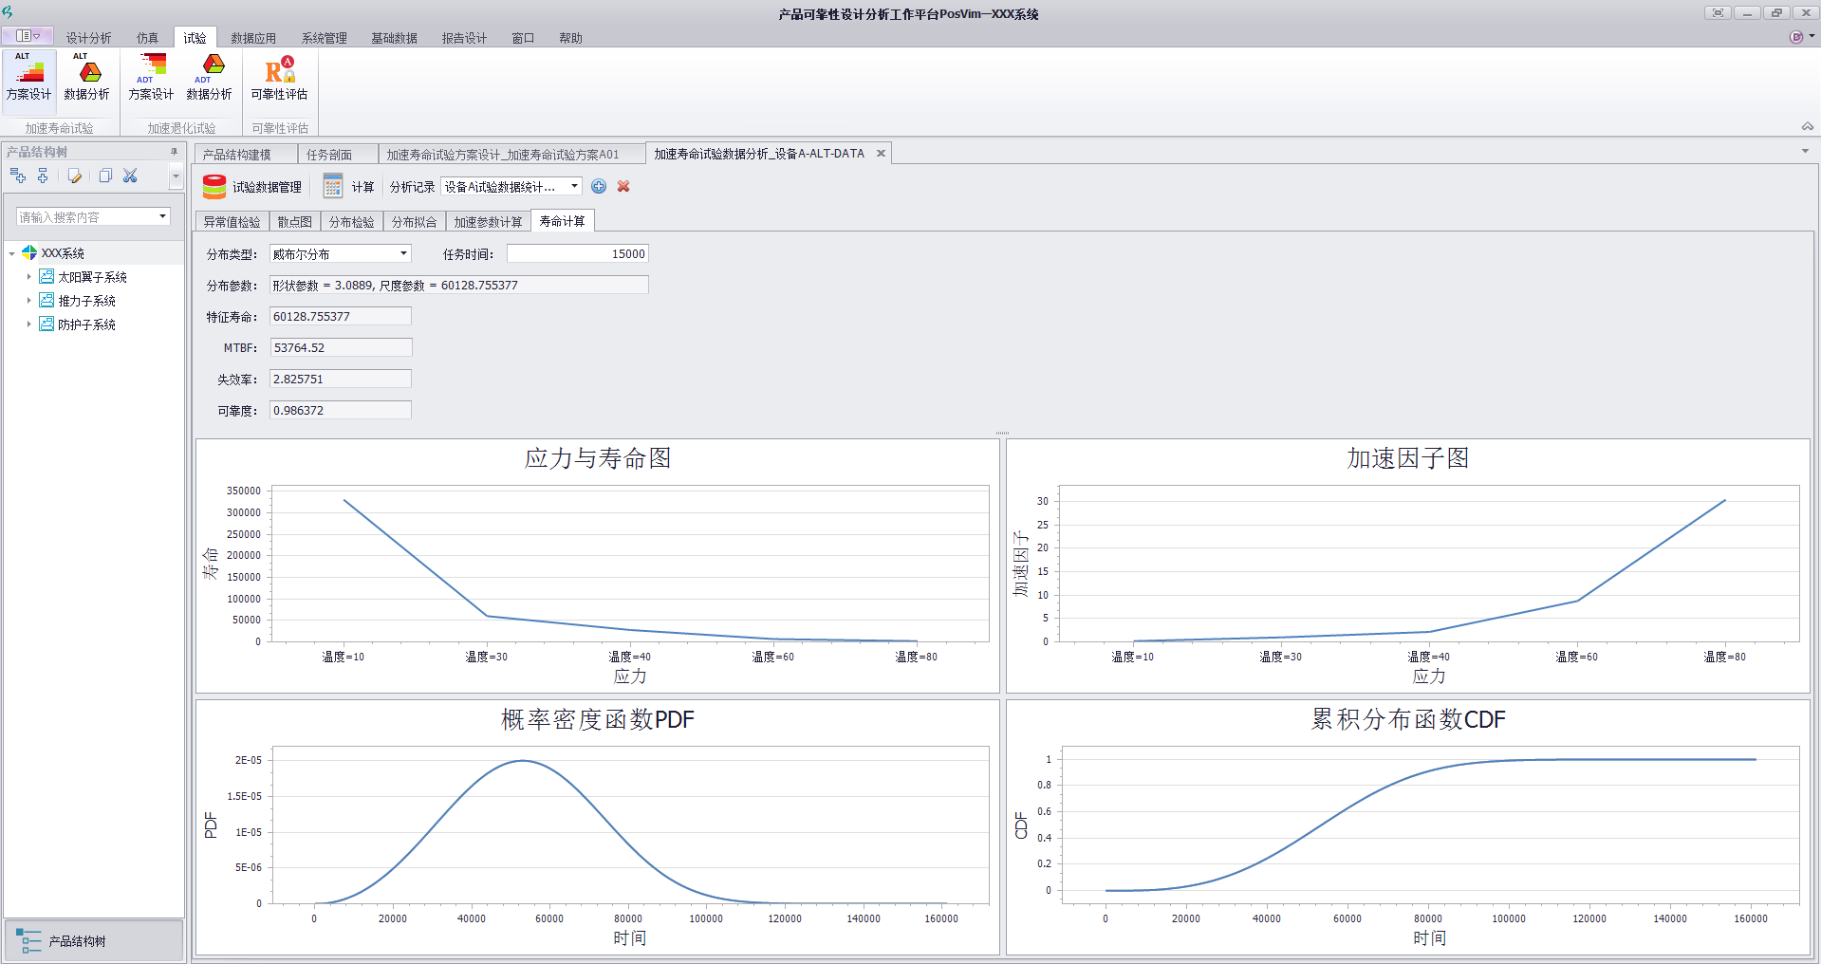Viewport: 1821px width, 964px height.
Task: Collapse the XXX系统 root node
Action: click(12, 253)
